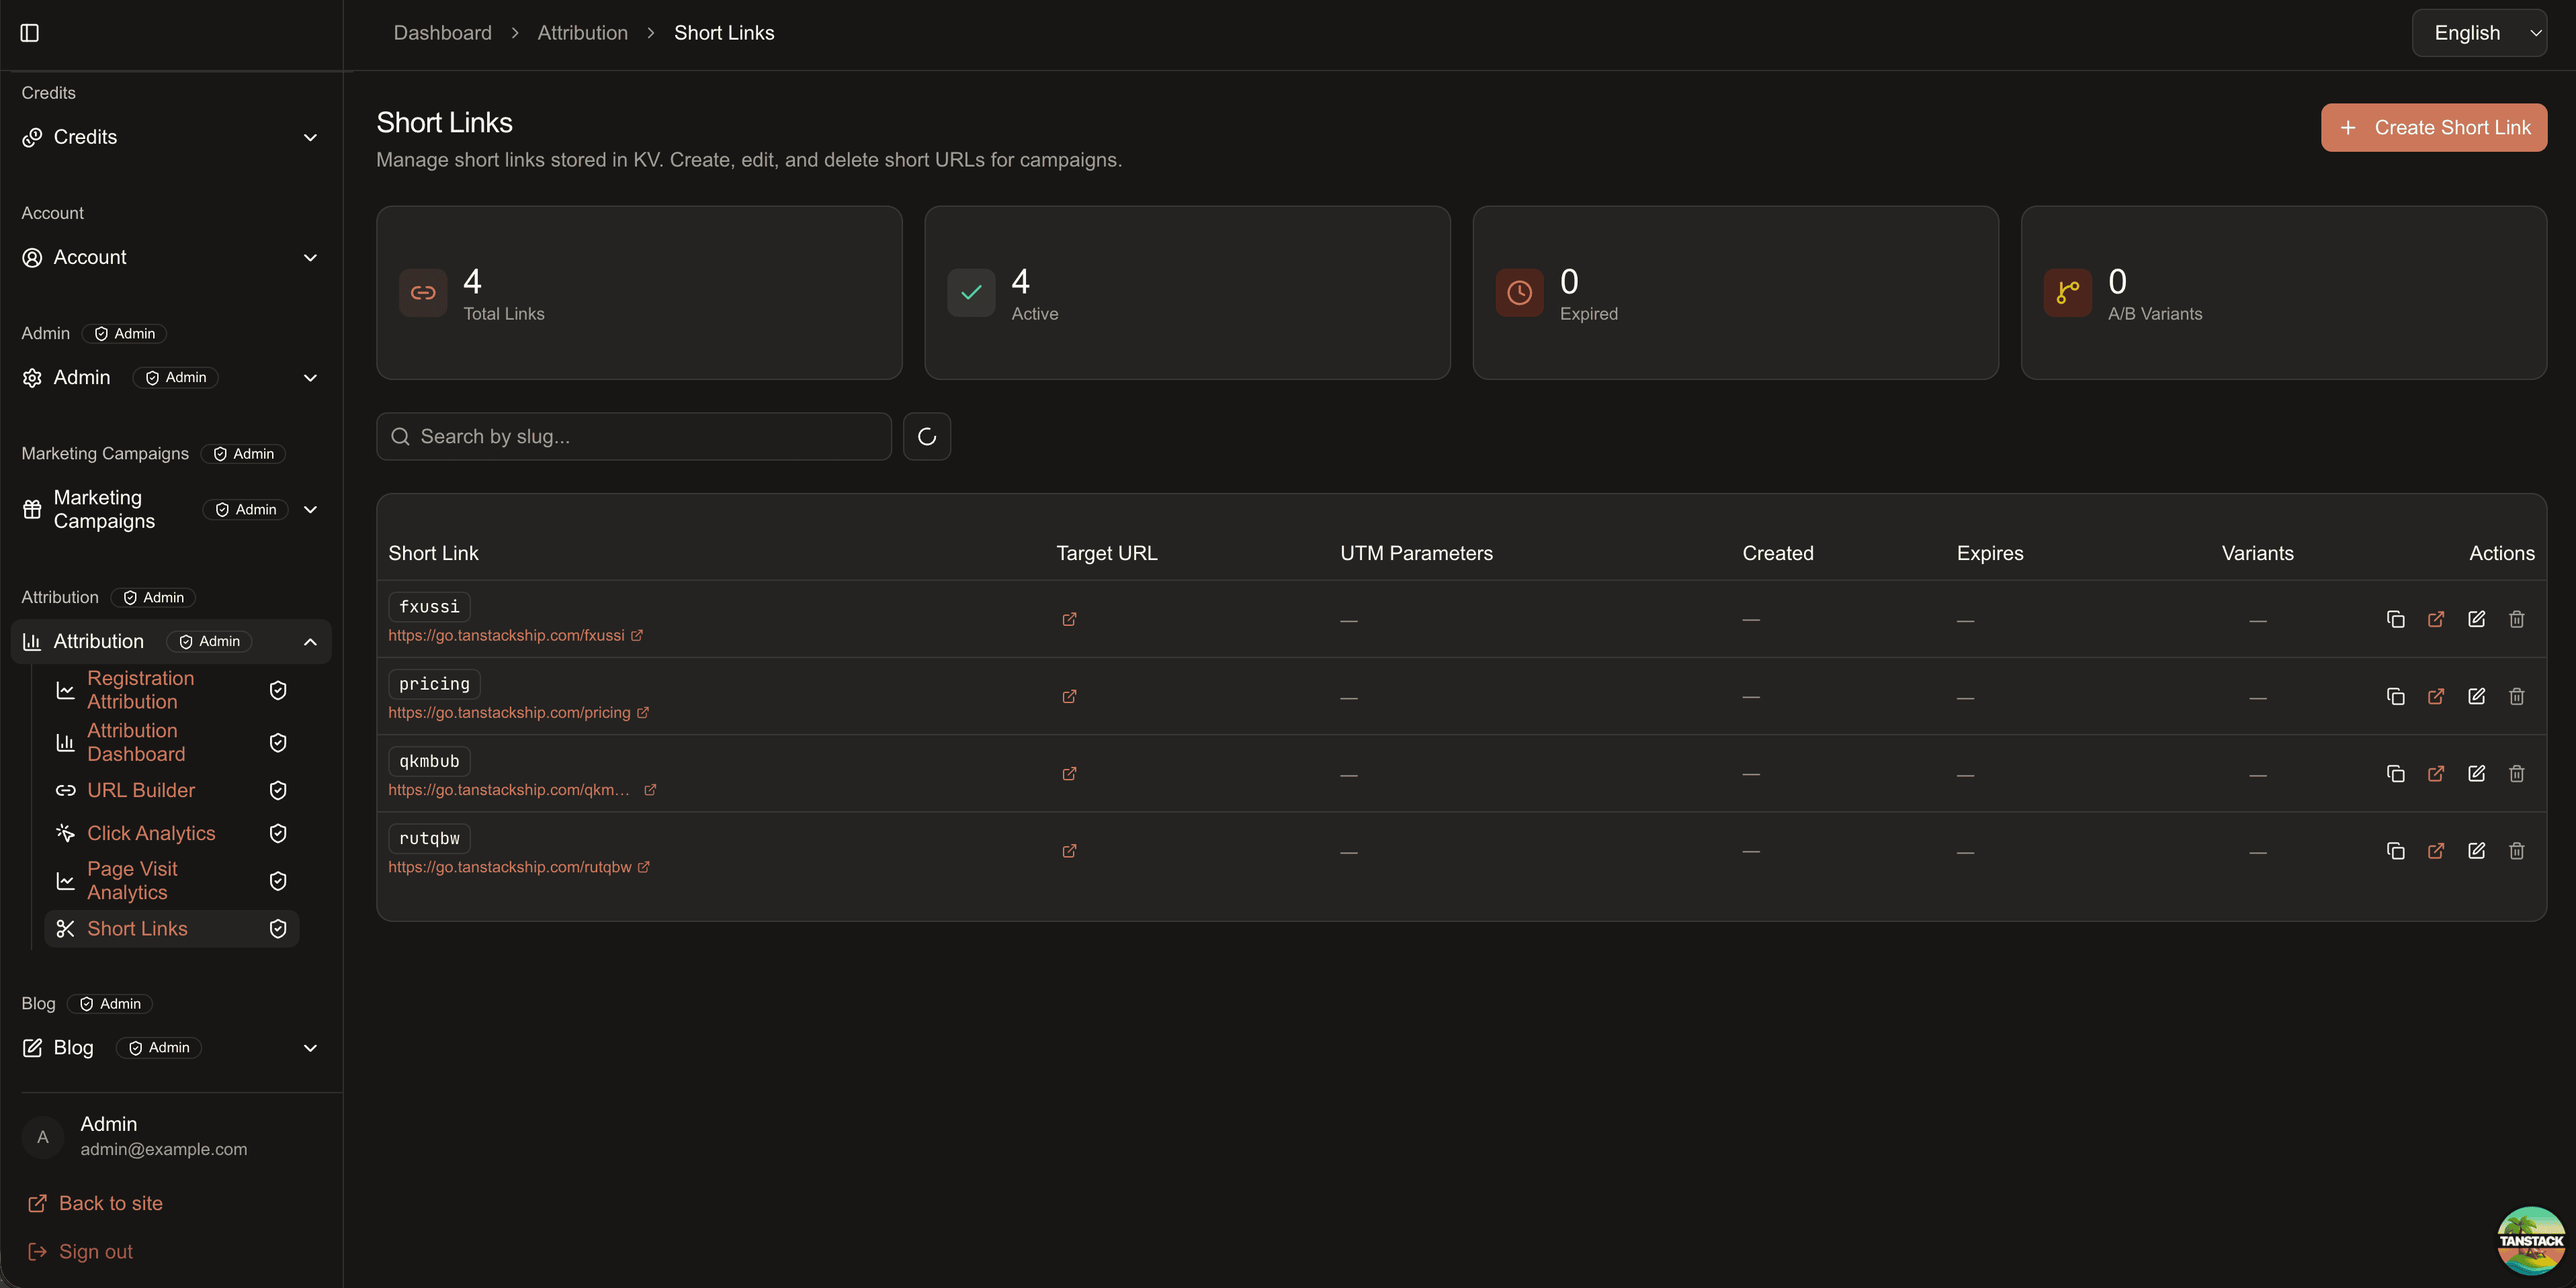Delete the rutqbw short link
2576x1288 pixels.
click(2517, 852)
